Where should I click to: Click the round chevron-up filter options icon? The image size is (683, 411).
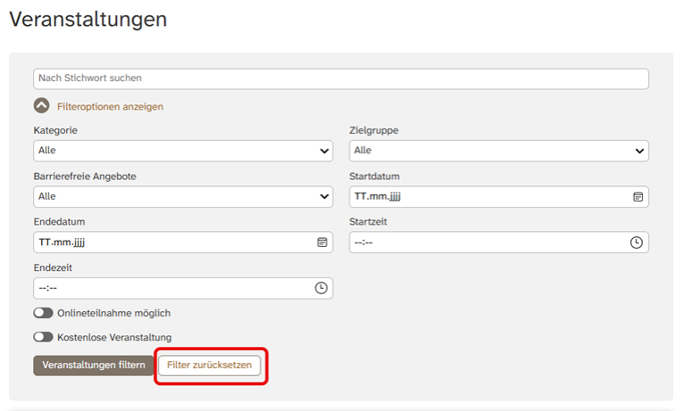click(41, 106)
